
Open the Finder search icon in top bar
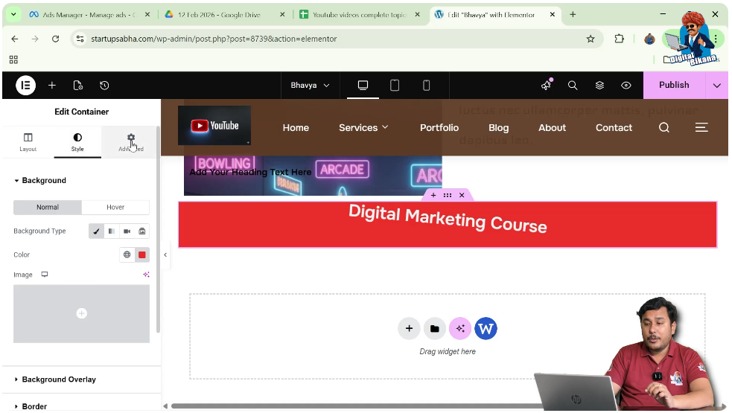[x=573, y=86]
